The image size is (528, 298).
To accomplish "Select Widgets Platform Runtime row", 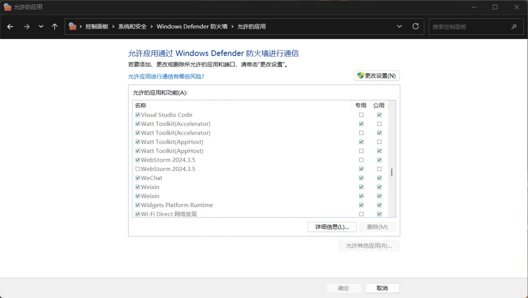I will pos(260,205).
